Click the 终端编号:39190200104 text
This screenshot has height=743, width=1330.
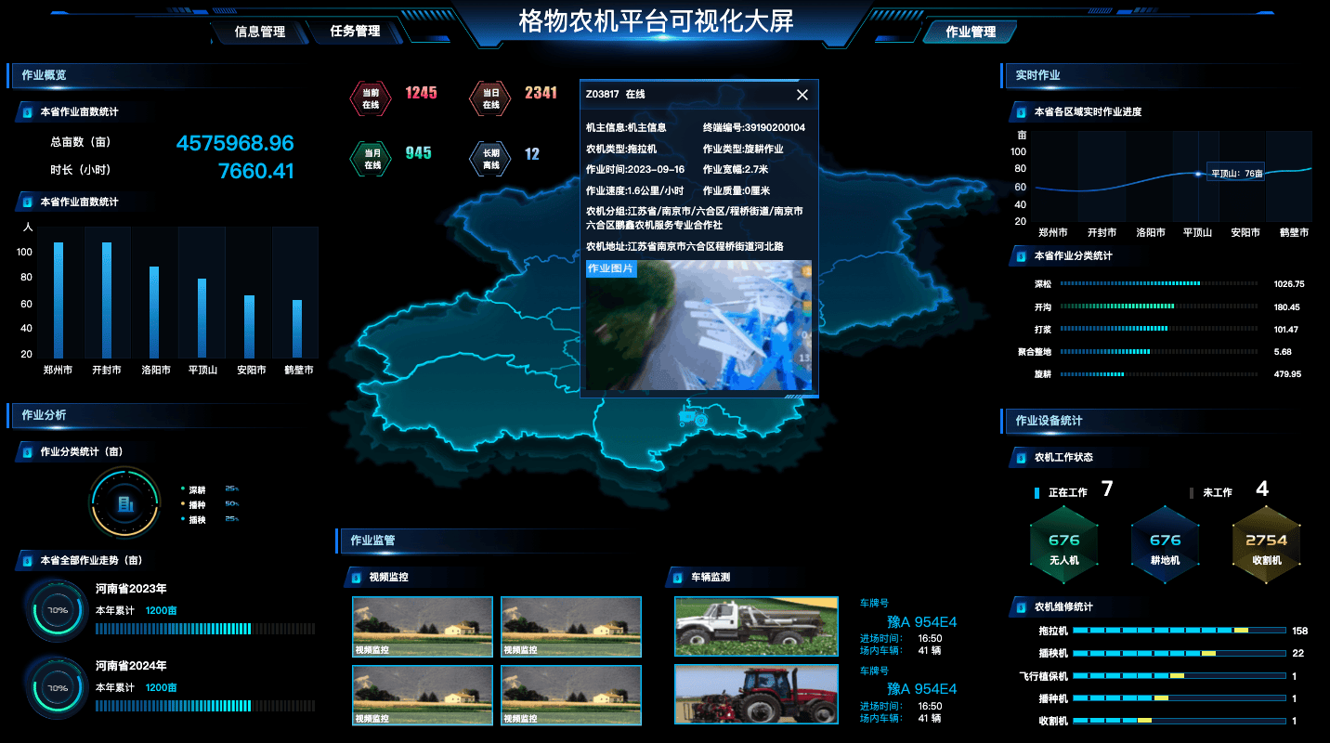(x=754, y=128)
